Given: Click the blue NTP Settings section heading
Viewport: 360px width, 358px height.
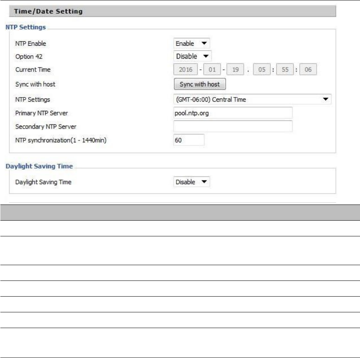Looking at the screenshot, I should pos(26,27).
